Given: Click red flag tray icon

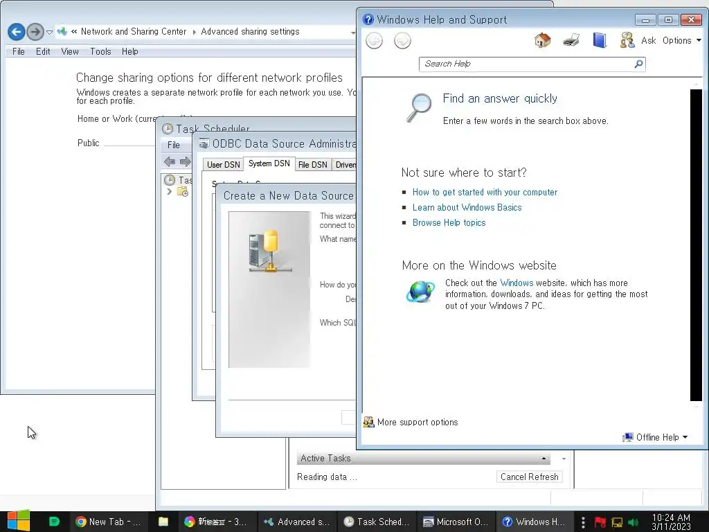Looking at the screenshot, I should pyautogui.click(x=600, y=522).
